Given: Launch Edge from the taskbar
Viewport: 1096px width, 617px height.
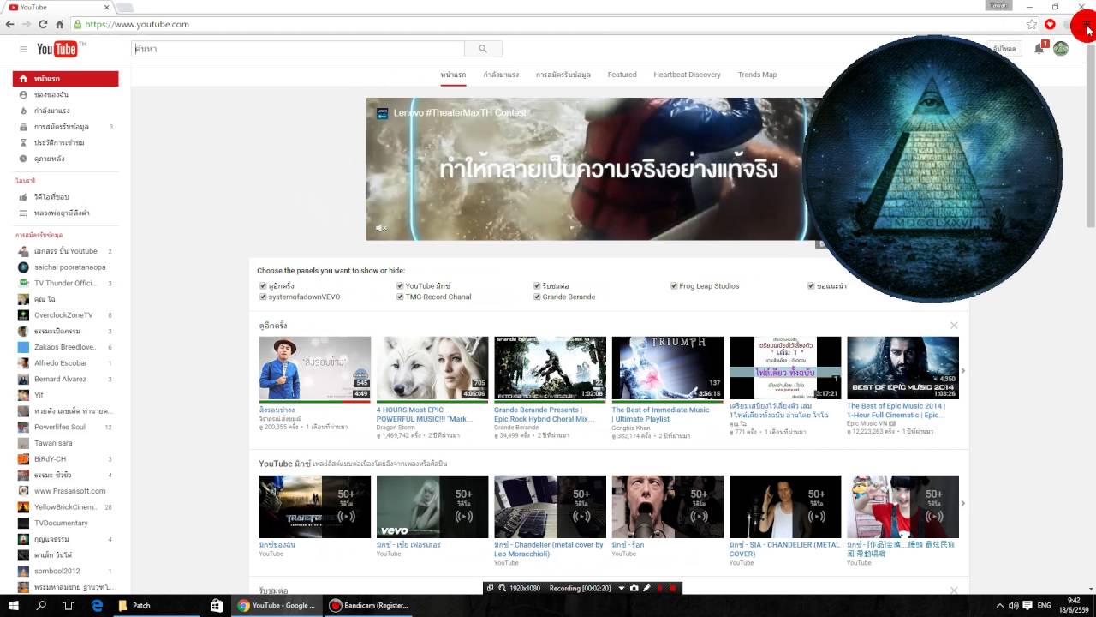Looking at the screenshot, I should pyautogui.click(x=97, y=605).
